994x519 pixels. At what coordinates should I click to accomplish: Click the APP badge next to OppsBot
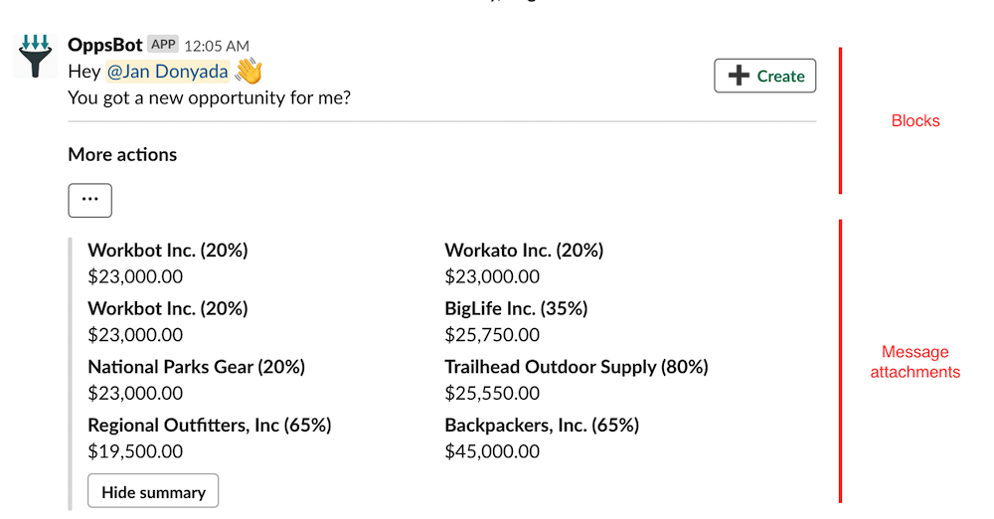coord(163,45)
